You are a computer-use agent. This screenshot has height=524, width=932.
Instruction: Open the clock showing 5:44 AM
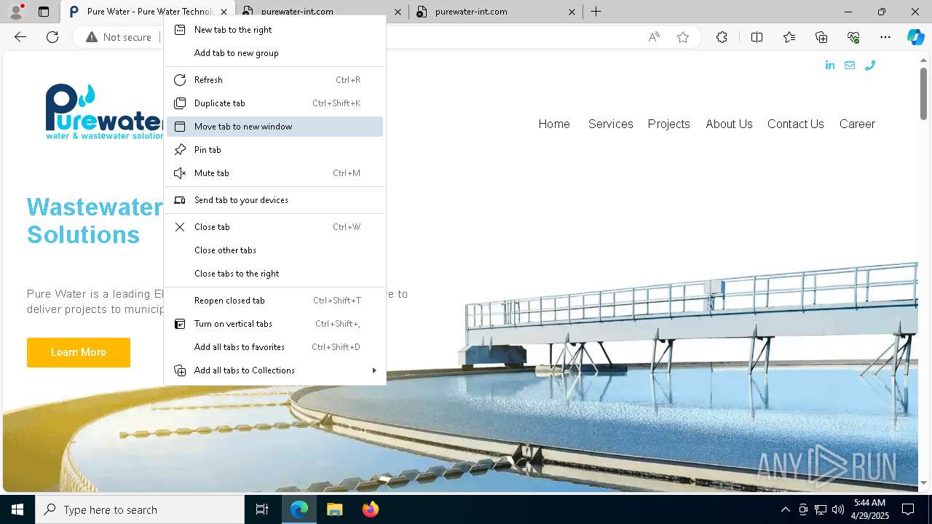click(x=869, y=509)
